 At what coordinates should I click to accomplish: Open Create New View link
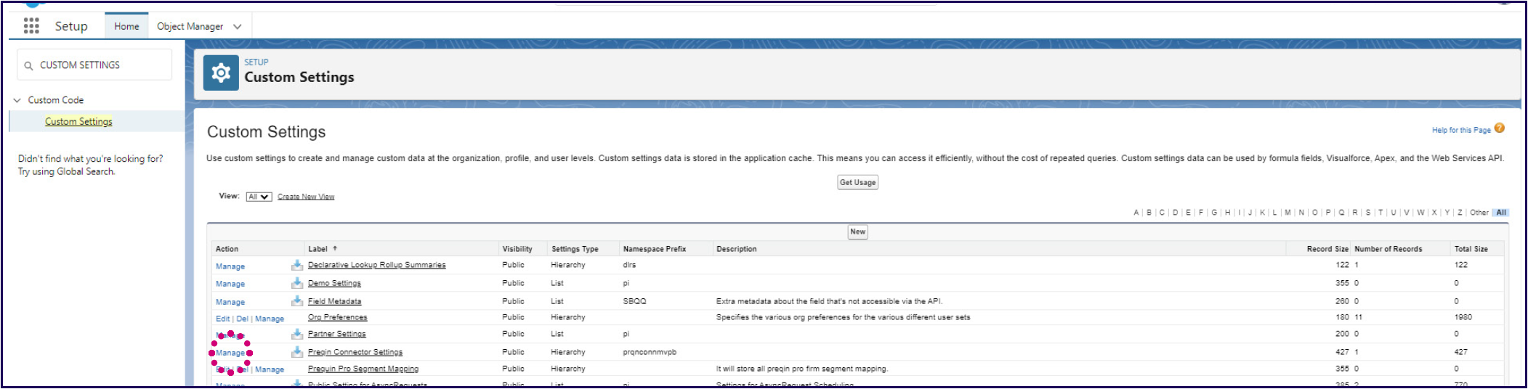(x=306, y=197)
